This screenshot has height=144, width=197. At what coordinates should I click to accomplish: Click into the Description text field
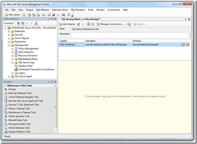(x=130, y=35)
